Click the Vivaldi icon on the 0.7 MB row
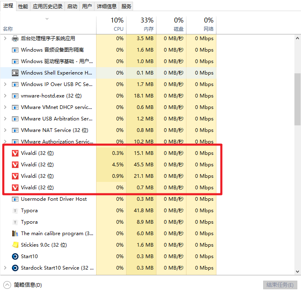 [15, 188]
